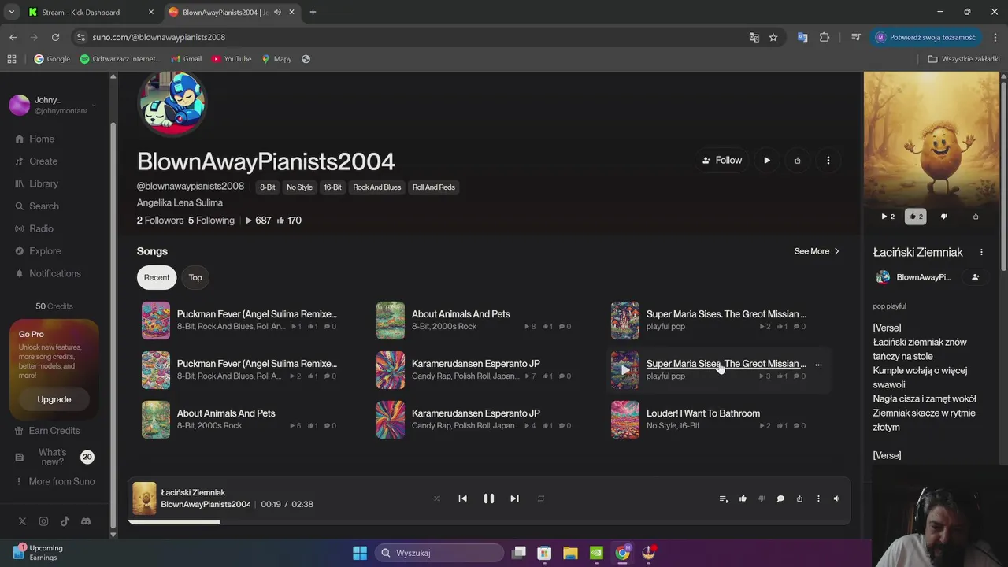This screenshot has height=567, width=1008.
Task: Open Louder! I Want To Bathroom song
Action: [x=703, y=413]
